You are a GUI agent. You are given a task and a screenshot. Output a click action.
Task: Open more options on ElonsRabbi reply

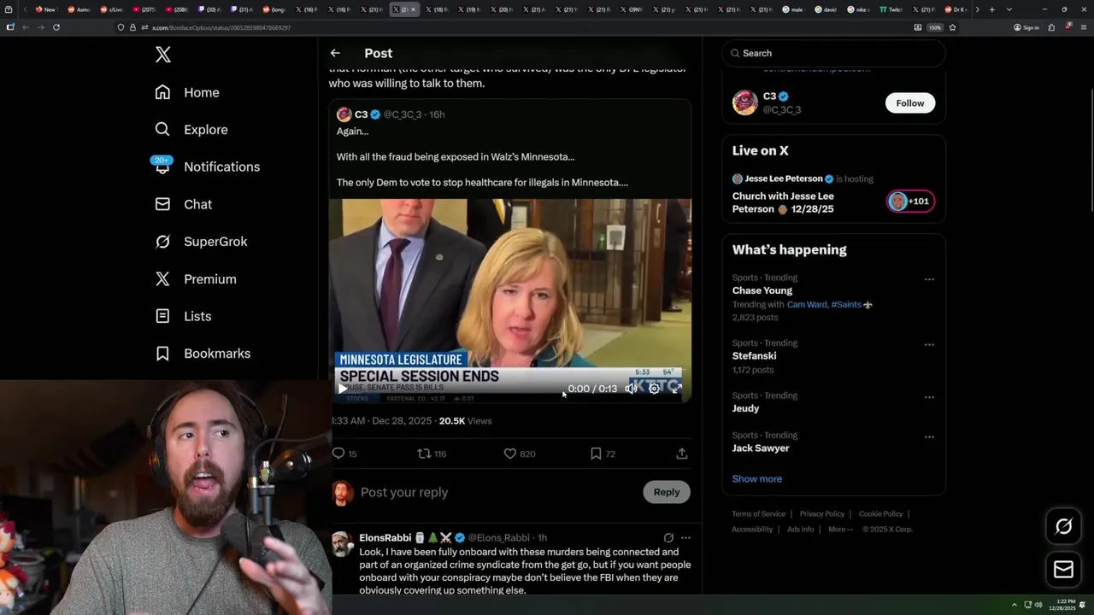point(685,538)
